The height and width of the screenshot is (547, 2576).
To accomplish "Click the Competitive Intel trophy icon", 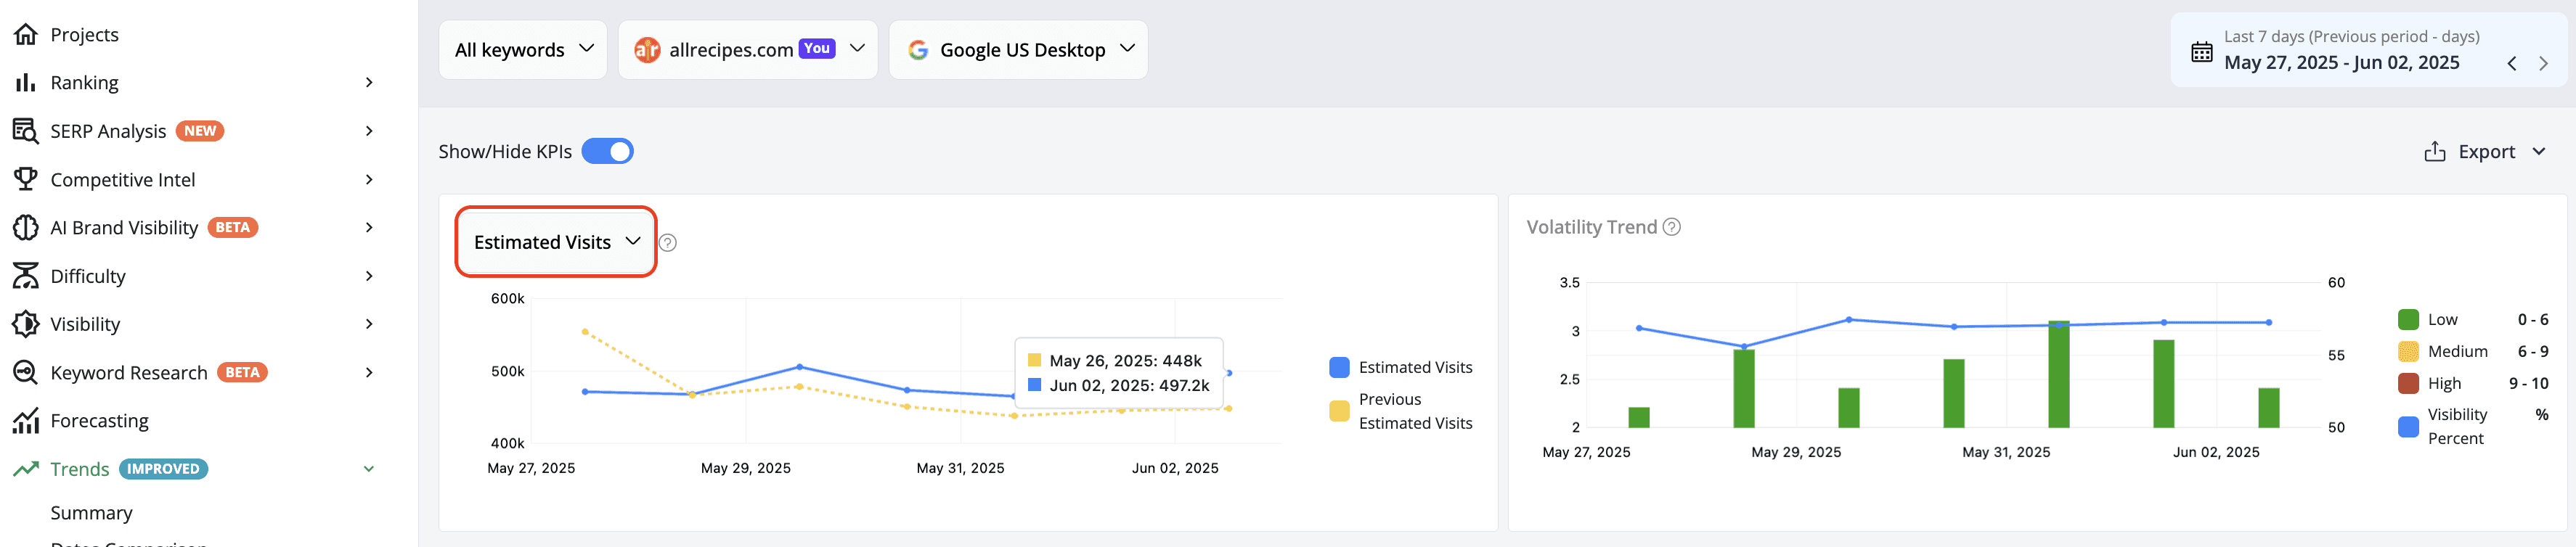I will 26,179.
